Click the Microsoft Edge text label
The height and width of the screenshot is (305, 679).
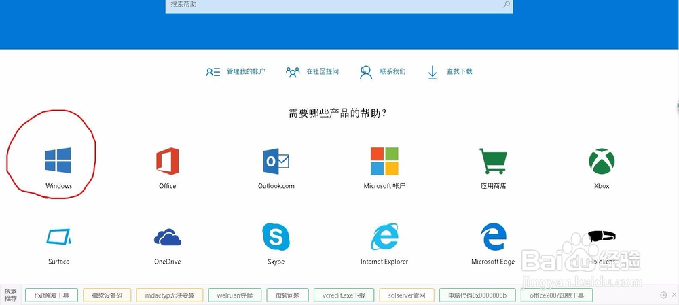pyautogui.click(x=493, y=262)
